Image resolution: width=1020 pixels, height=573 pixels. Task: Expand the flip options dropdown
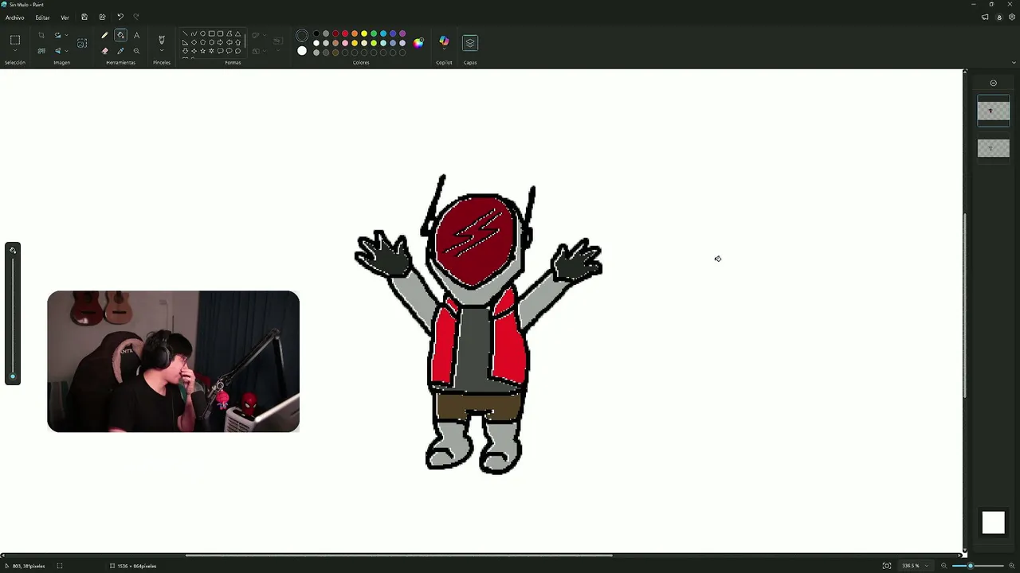66,51
